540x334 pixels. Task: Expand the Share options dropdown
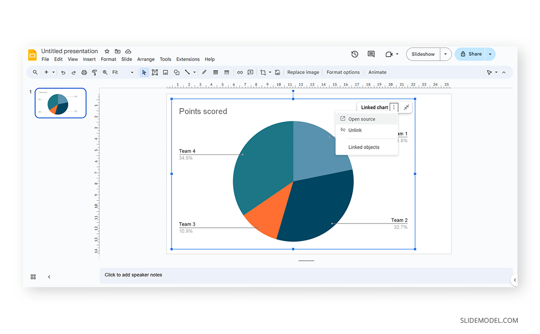click(x=490, y=54)
